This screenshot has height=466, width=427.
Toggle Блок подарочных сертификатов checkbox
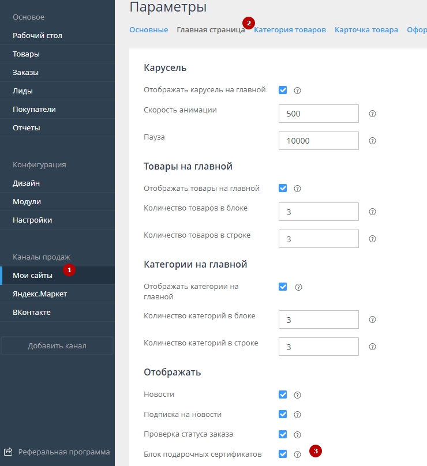pyautogui.click(x=283, y=454)
